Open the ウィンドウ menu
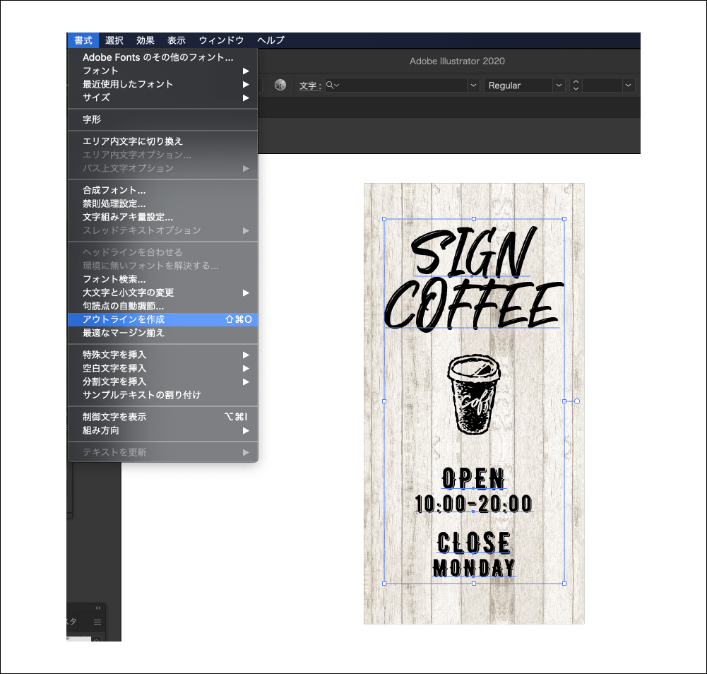707x674 pixels. point(221,40)
